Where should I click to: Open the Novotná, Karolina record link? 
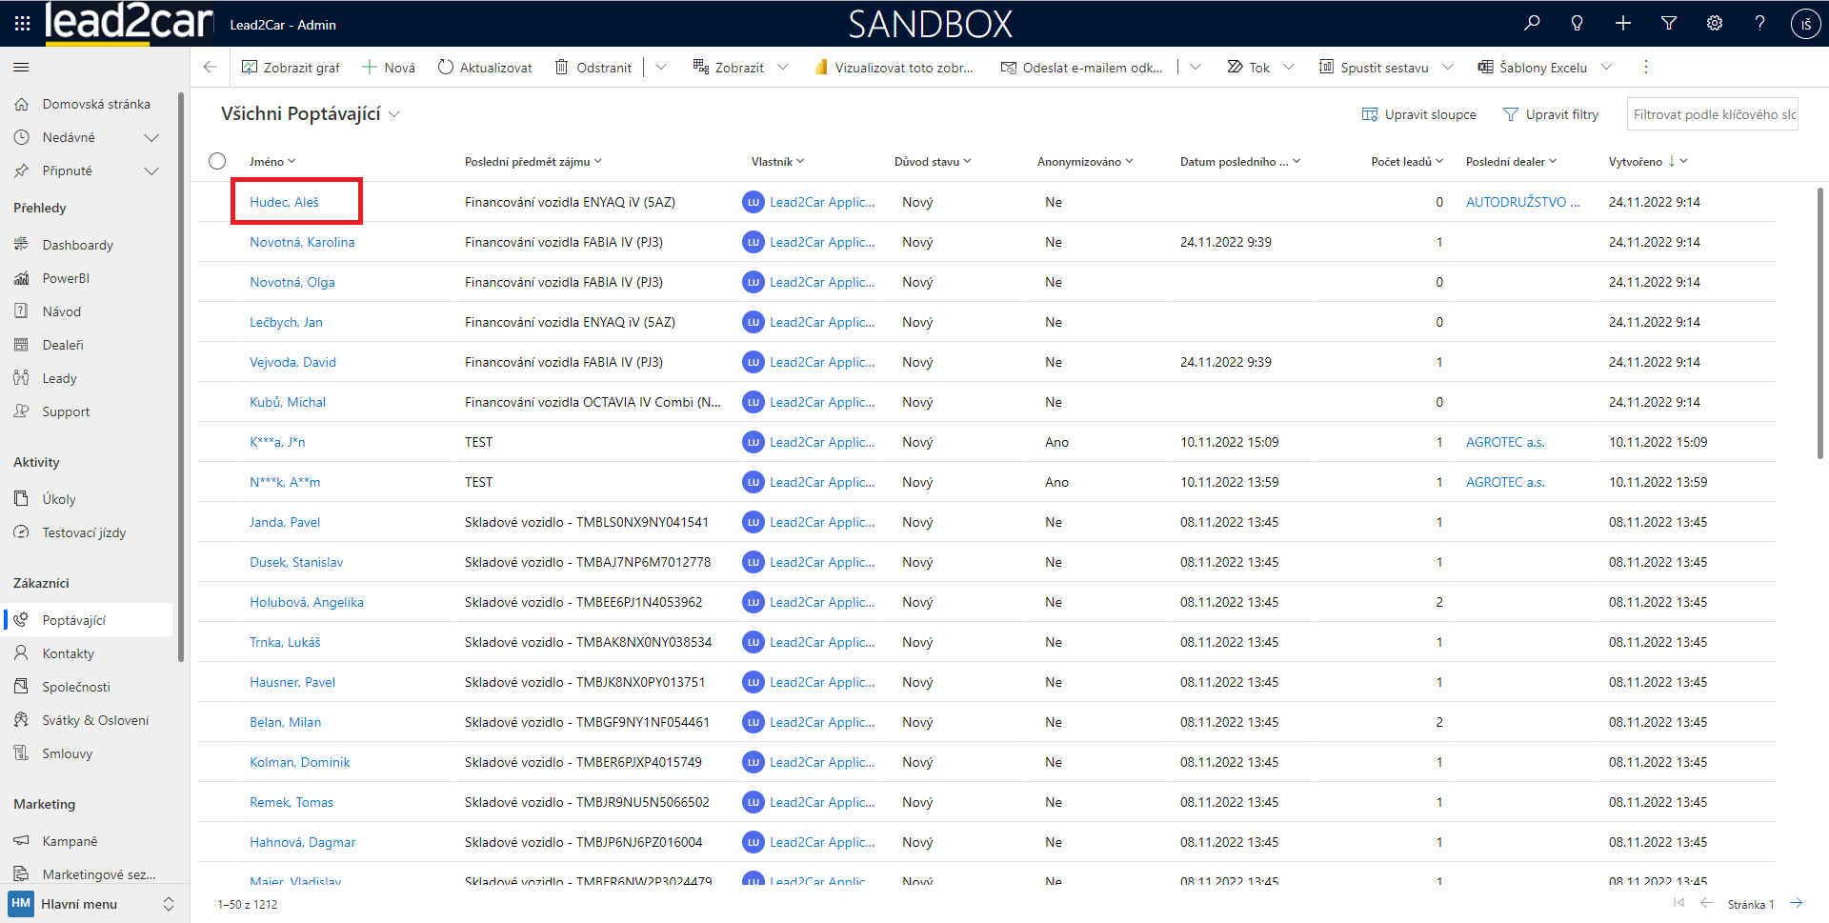point(302,242)
